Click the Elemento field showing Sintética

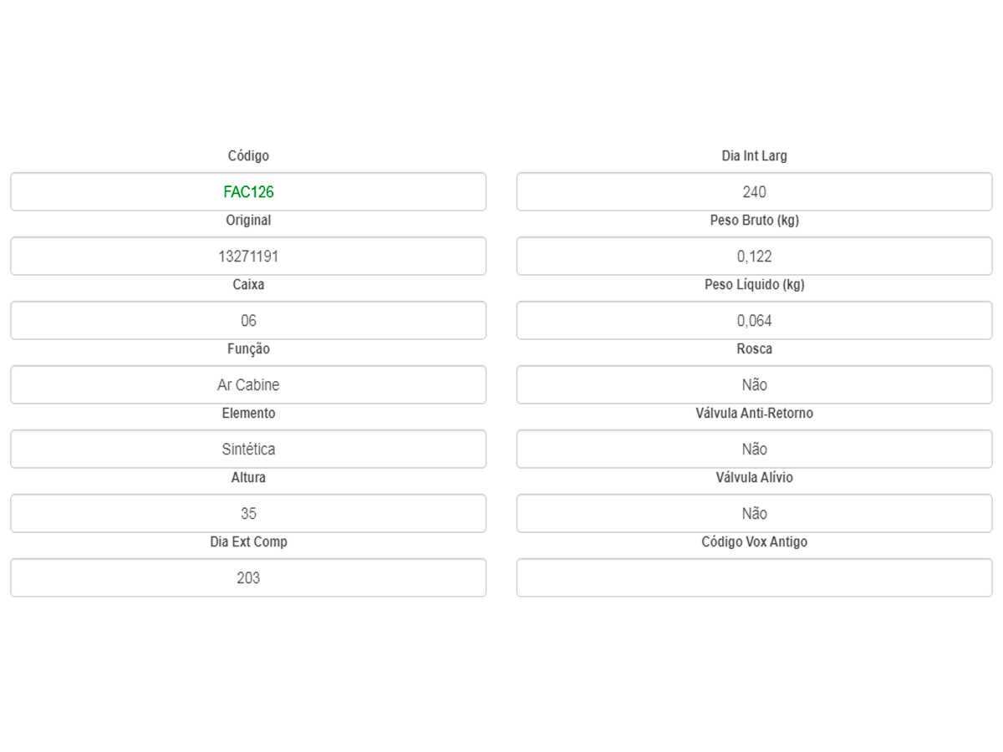248,450
